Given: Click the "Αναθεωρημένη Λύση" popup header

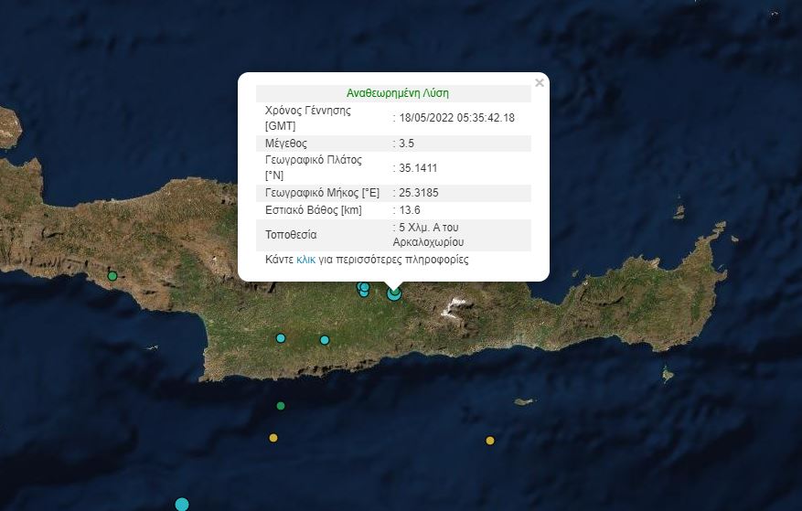Looking at the screenshot, I should [x=397, y=93].
